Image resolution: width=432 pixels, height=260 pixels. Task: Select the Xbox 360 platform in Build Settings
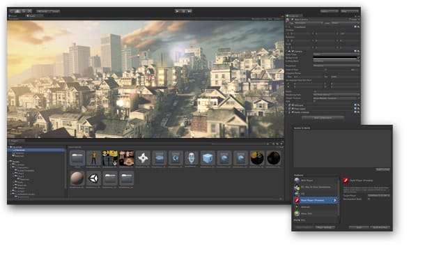tap(316, 213)
